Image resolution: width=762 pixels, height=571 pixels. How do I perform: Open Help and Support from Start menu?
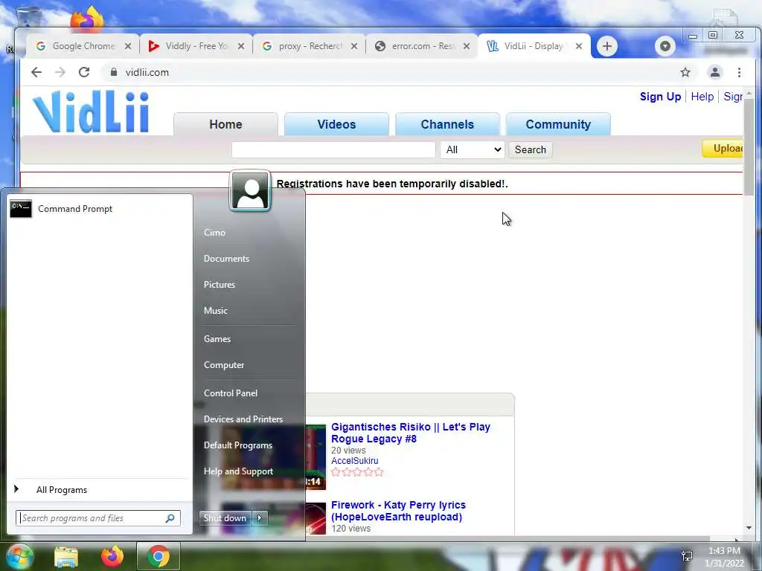tap(239, 471)
